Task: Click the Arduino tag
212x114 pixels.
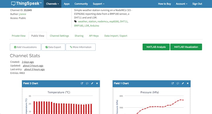Action: (x=95, y=25)
